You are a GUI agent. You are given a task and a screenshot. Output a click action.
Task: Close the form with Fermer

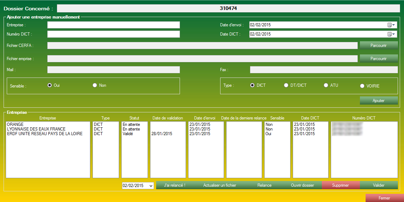[x=384, y=198]
